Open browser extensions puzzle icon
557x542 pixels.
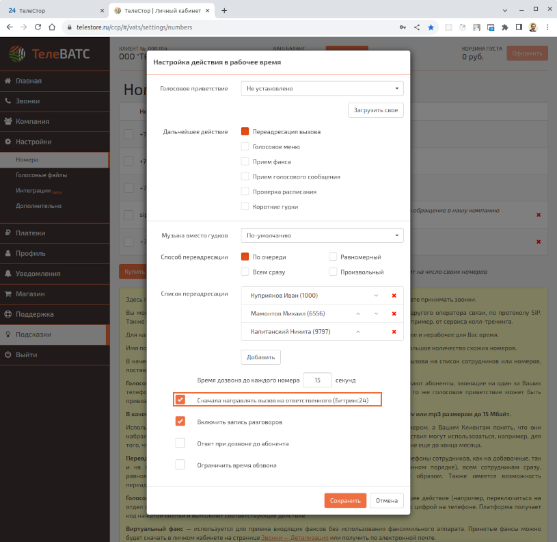click(x=505, y=27)
